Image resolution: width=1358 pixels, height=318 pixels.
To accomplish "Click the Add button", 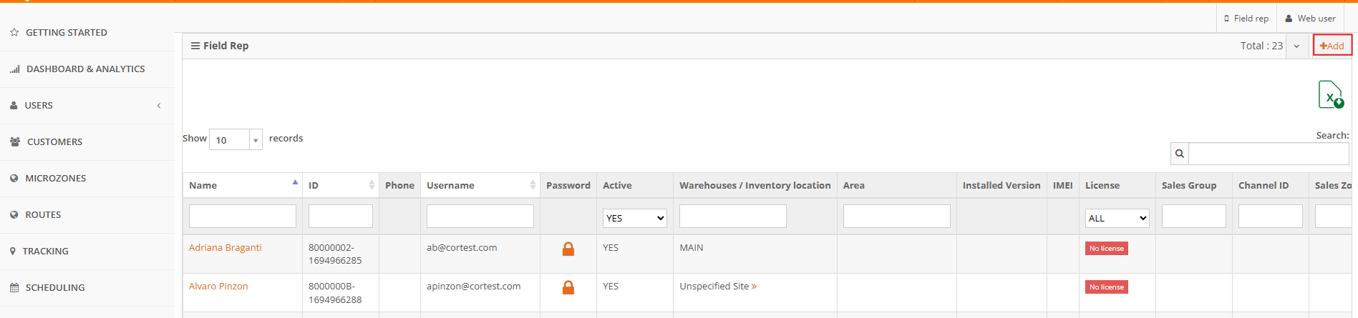I will [x=1332, y=46].
